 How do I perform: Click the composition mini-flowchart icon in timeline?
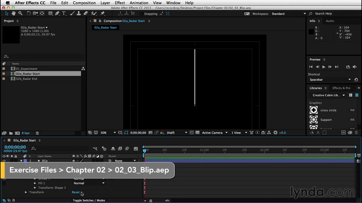click(95, 149)
